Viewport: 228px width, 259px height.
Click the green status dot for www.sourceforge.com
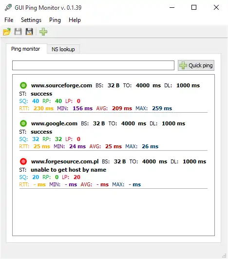coord(23,85)
